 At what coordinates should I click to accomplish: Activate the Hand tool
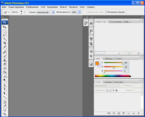(x=5, y=110)
